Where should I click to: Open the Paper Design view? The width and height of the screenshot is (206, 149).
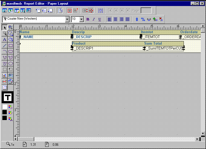click(23, 11)
